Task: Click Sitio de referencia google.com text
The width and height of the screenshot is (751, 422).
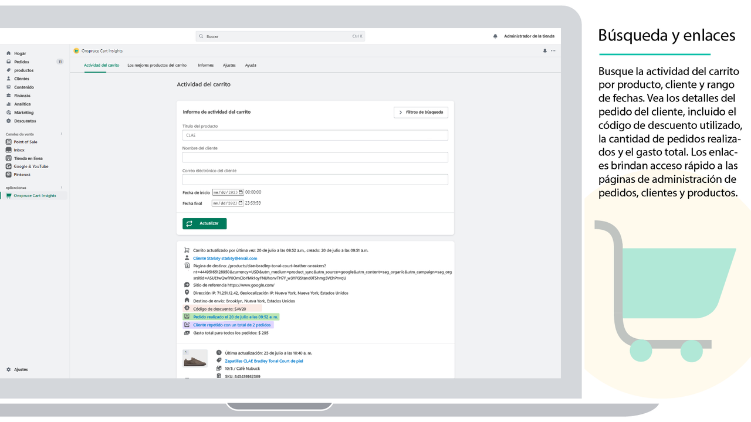Action: click(x=234, y=285)
